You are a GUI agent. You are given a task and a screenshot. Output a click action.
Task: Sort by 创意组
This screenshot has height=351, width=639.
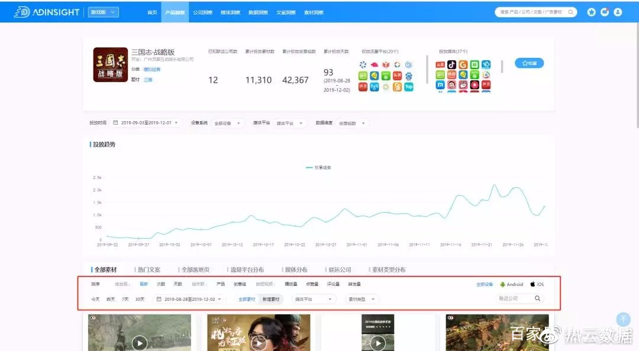(240, 284)
